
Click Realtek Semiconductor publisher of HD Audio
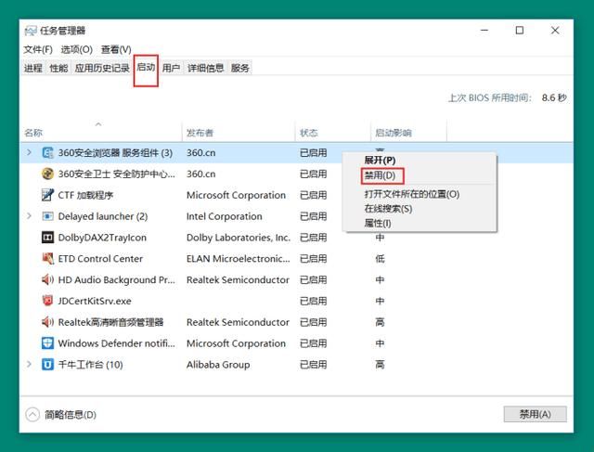coord(238,280)
